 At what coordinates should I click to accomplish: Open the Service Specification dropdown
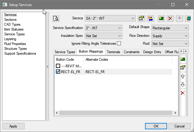[103, 28]
